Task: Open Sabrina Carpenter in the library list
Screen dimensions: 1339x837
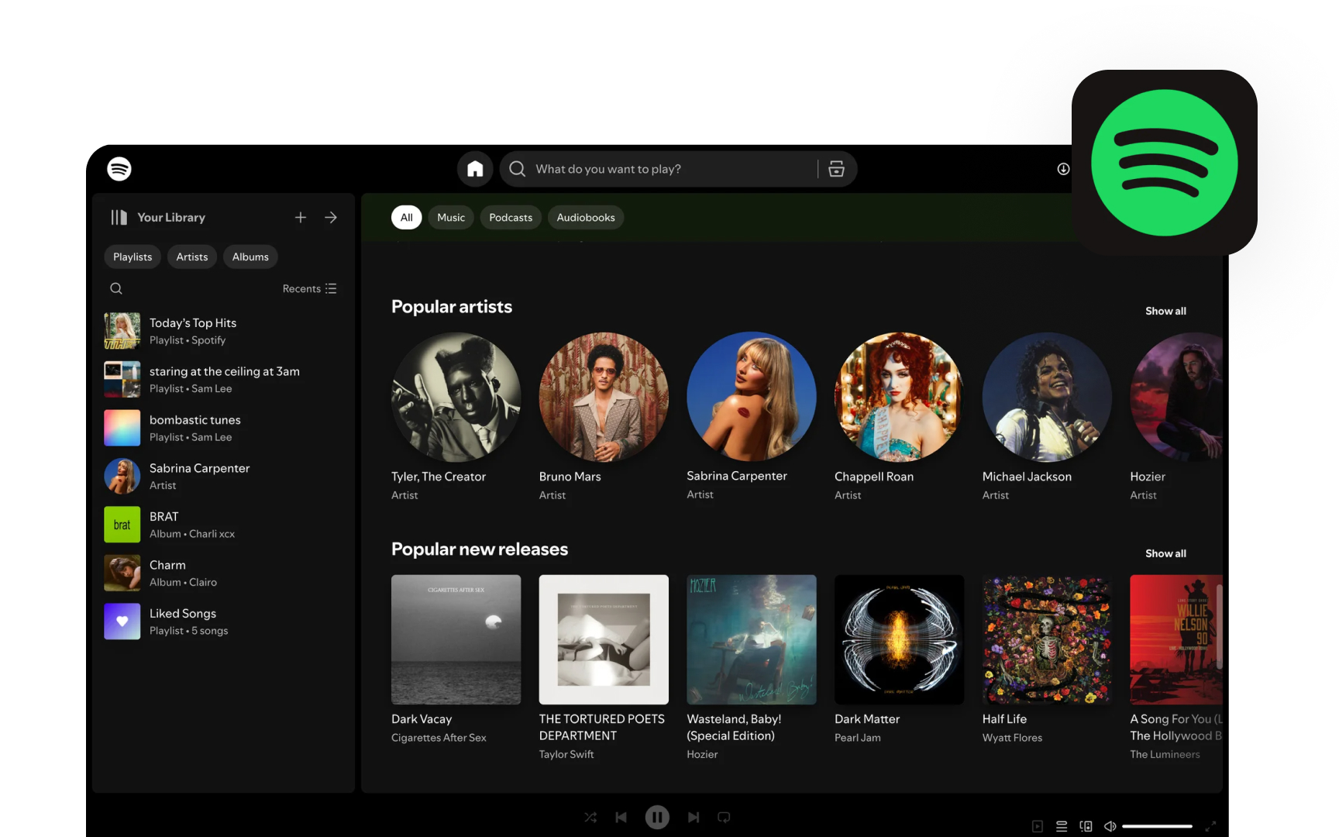Action: pyautogui.click(x=223, y=477)
